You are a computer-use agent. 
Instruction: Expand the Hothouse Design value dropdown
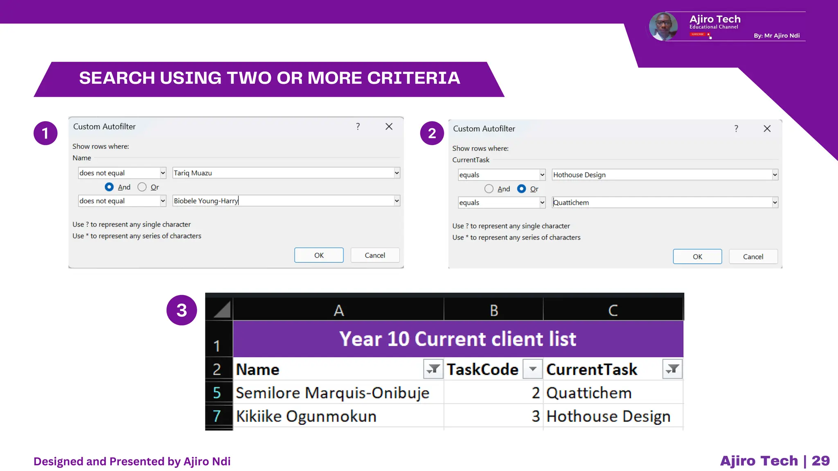coord(775,175)
